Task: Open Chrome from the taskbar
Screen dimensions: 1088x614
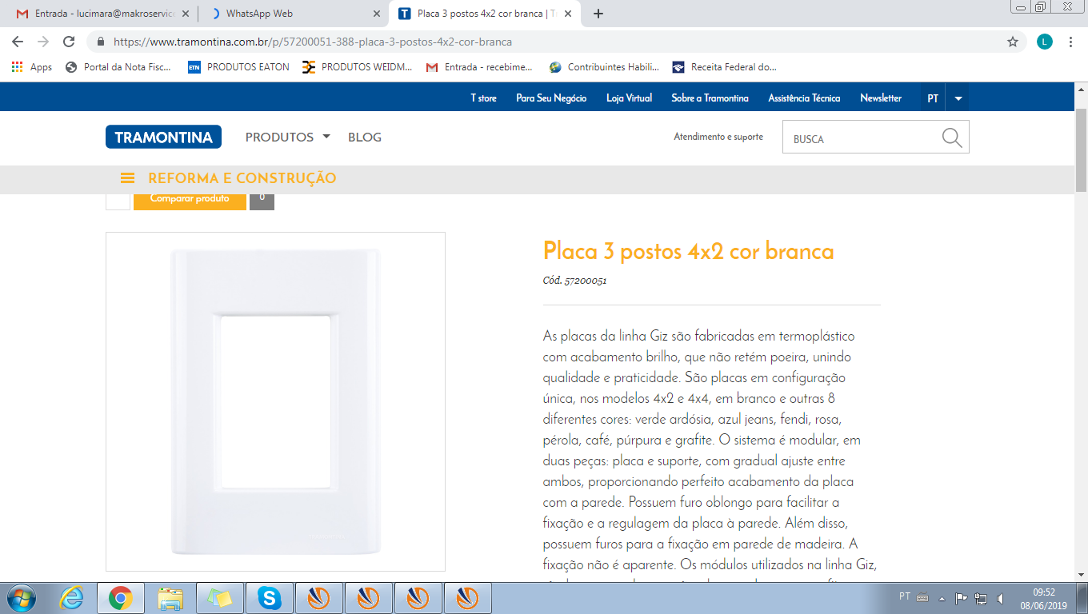Action: 120,597
